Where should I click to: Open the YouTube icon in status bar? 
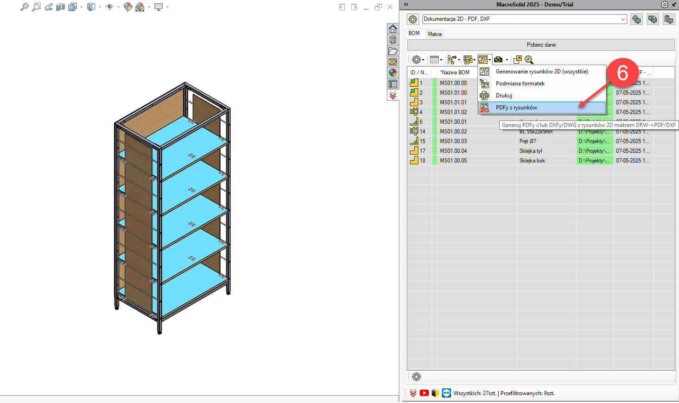click(x=424, y=393)
